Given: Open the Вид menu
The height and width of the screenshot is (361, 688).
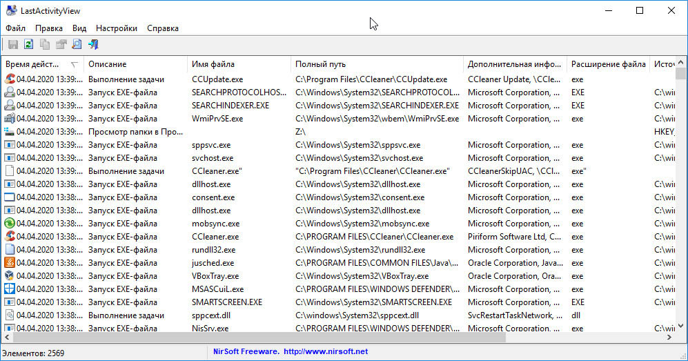Looking at the screenshot, I should click(79, 28).
